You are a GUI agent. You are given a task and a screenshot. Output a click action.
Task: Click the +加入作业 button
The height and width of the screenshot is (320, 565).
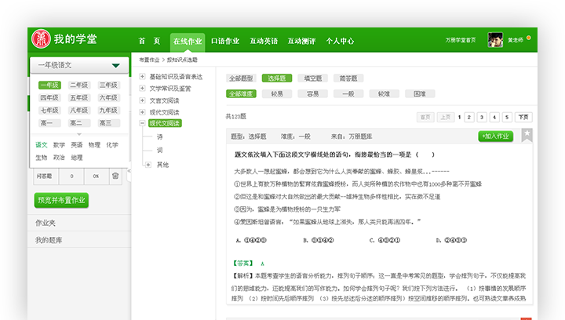pos(495,136)
